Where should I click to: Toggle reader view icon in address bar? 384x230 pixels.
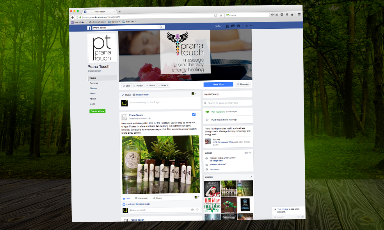215,16
